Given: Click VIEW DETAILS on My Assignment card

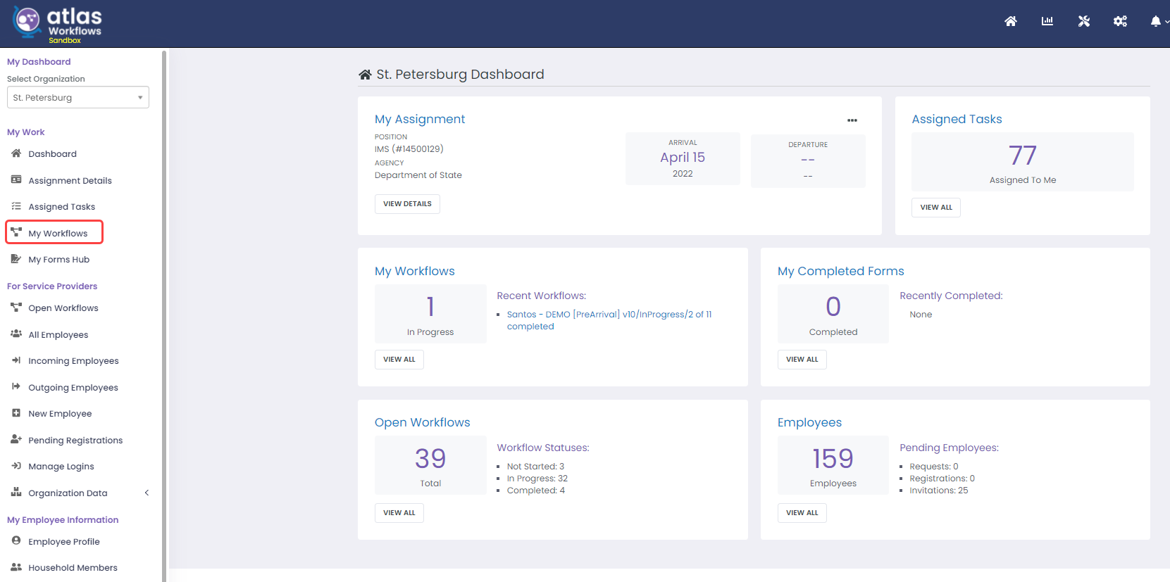Looking at the screenshot, I should coord(407,204).
